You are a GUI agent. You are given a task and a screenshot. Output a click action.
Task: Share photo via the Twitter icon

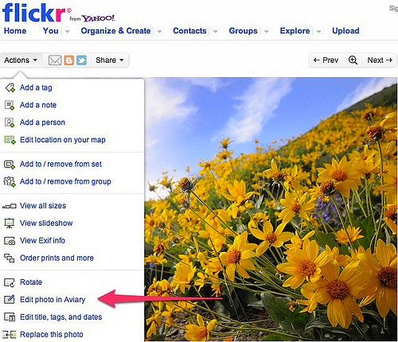pyautogui.click(x=81, y=60)
